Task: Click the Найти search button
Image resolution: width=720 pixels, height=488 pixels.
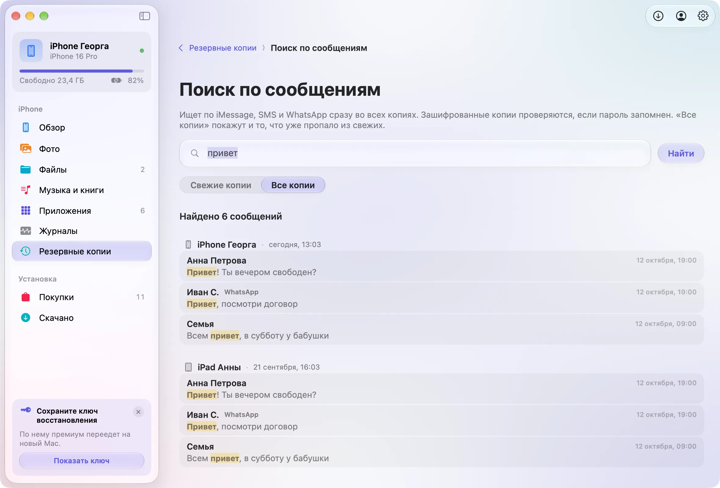Action: pyautogui.click(x=681, y=153)
